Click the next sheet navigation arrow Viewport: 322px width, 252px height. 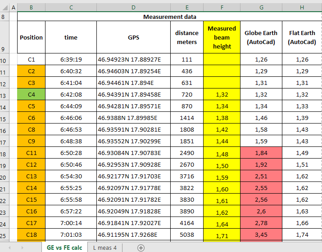22,248
